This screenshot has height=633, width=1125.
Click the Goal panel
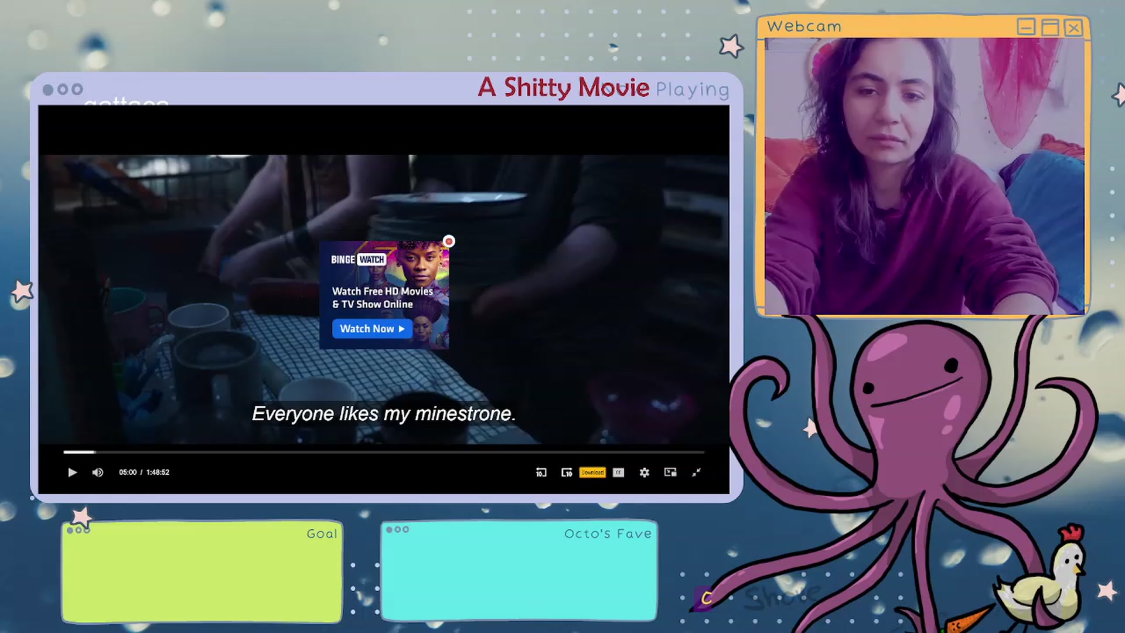click(x=202, y=571)
